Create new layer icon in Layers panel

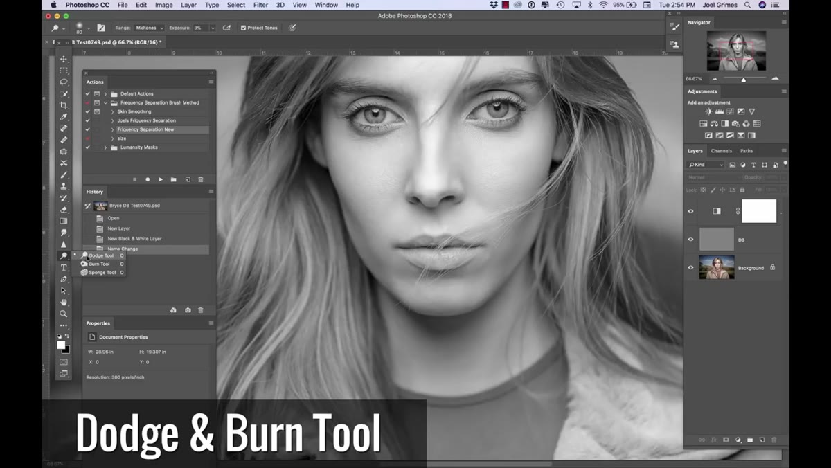click(762, 440)
